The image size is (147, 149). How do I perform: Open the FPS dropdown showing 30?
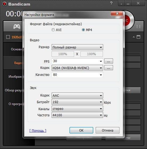(77, 61)
